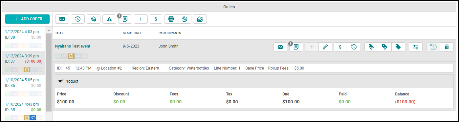
Task: Click the clipboard status icon under order ID 35
Action: click(27, 117)
